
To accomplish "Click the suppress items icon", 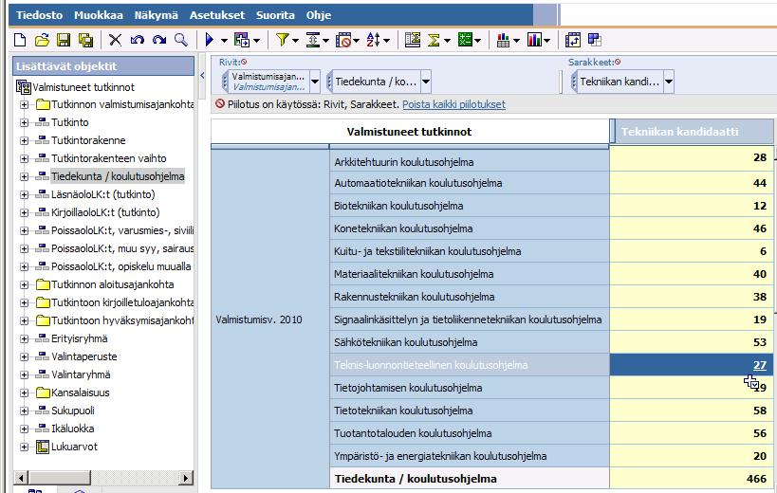I will point(343,40).
